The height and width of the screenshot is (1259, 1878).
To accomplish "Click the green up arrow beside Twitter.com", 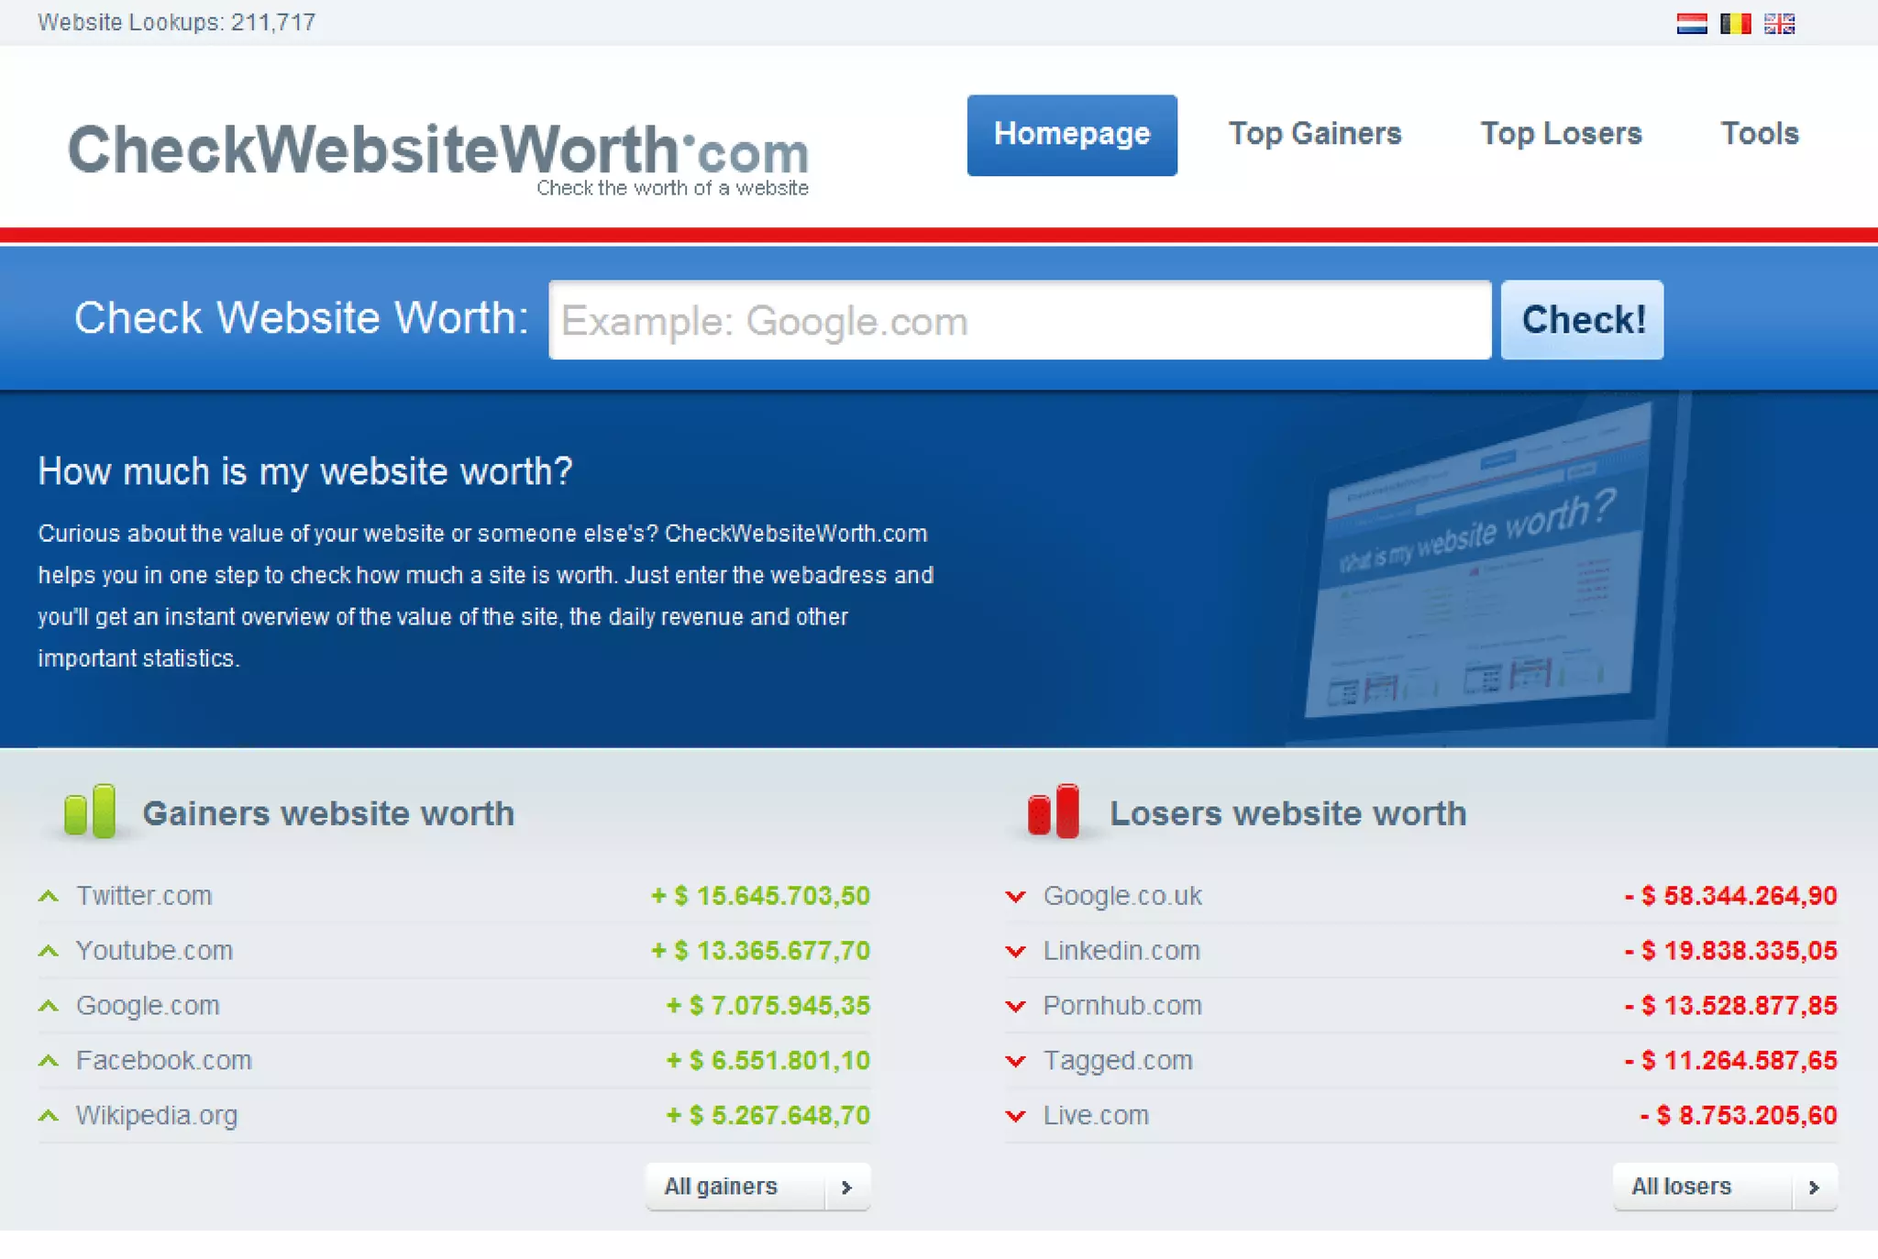I will [49, 896].
